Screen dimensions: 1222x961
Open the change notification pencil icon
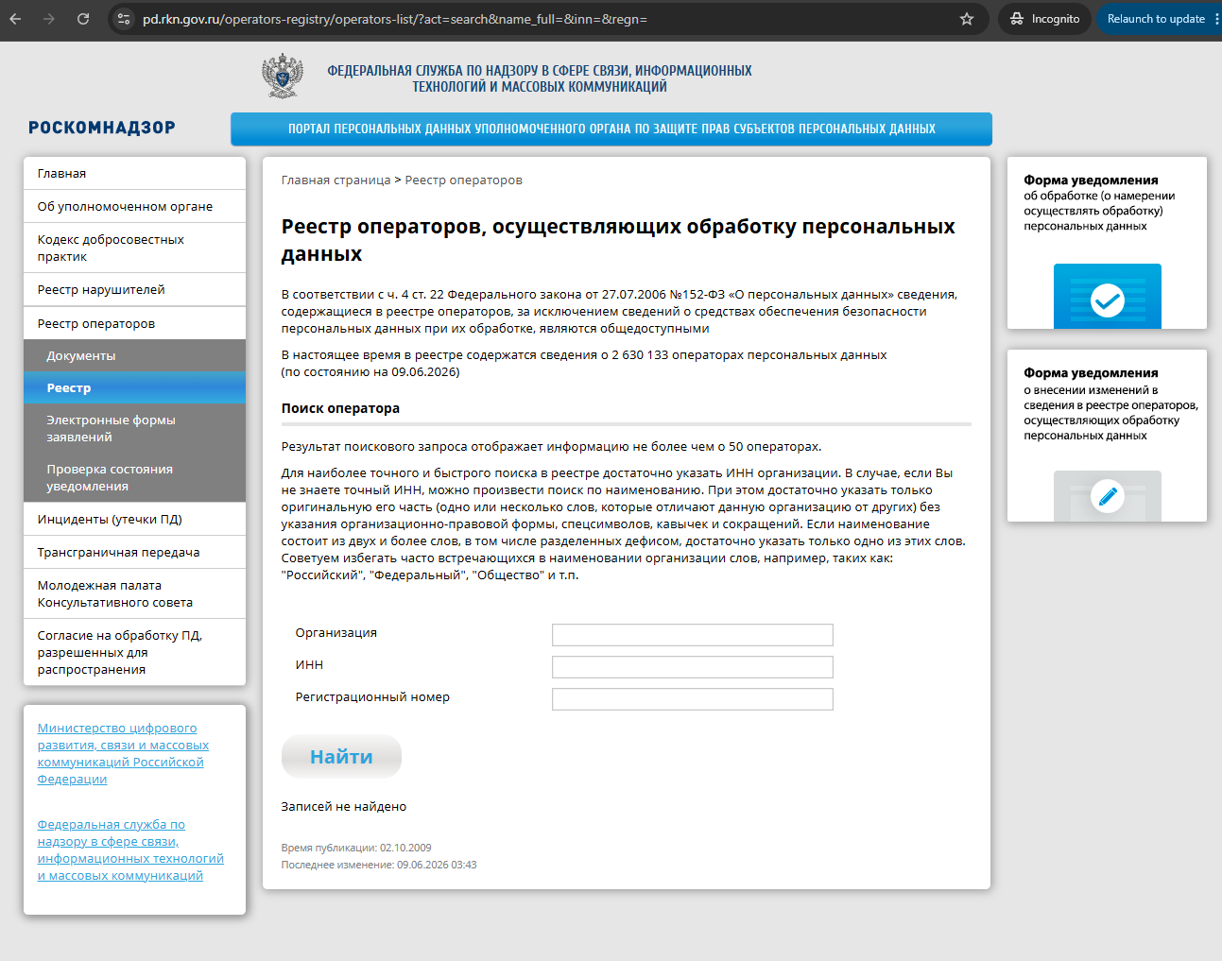(1107, 496)
